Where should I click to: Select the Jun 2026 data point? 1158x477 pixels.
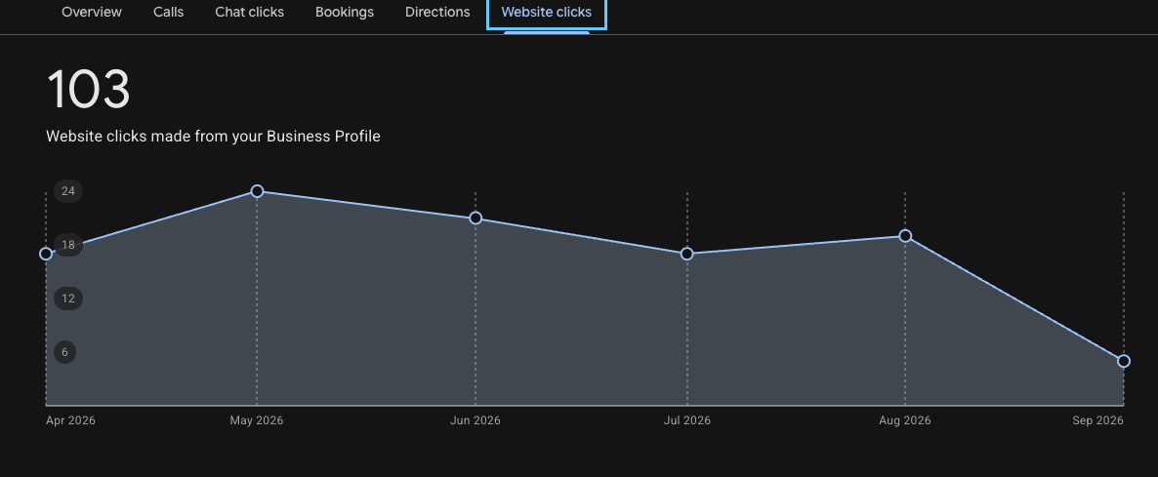click(476, 219)
